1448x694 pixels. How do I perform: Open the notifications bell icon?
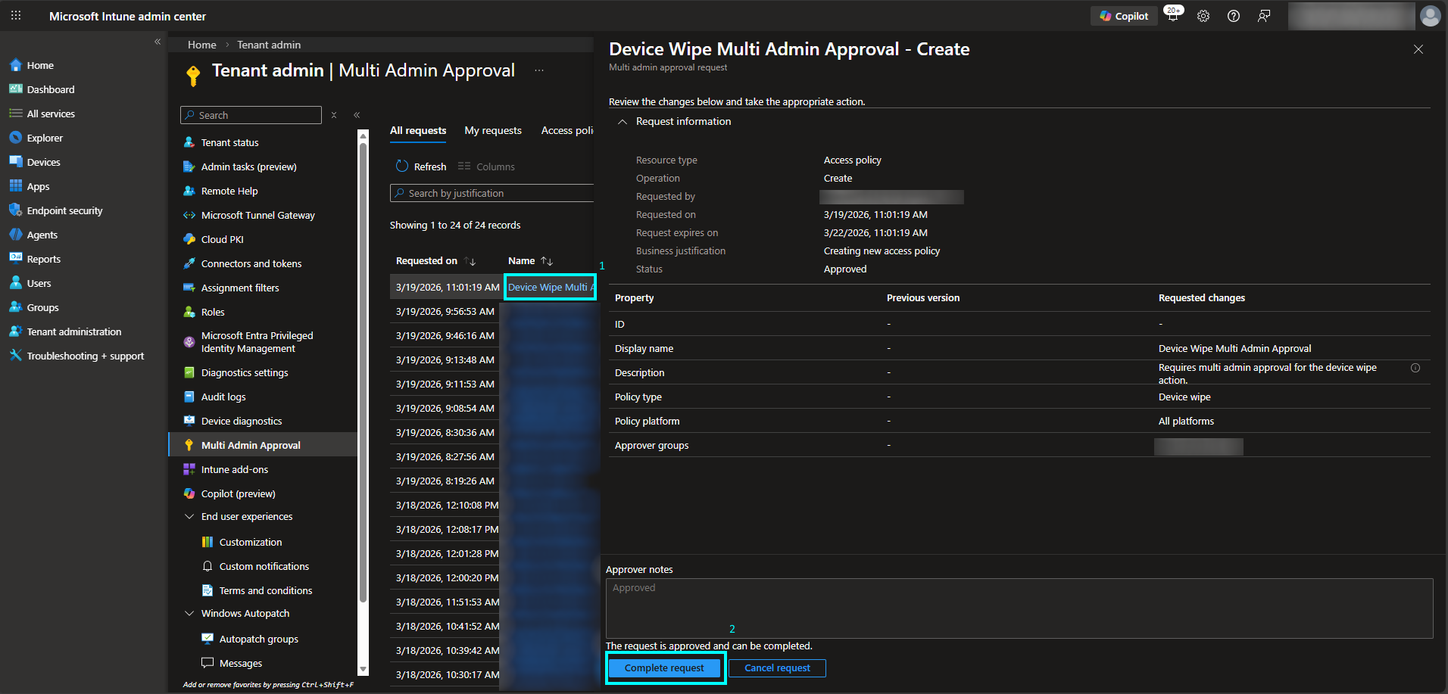1172,16
